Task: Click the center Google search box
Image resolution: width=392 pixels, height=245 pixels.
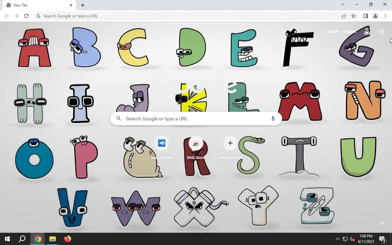Action: coord(196,119)
